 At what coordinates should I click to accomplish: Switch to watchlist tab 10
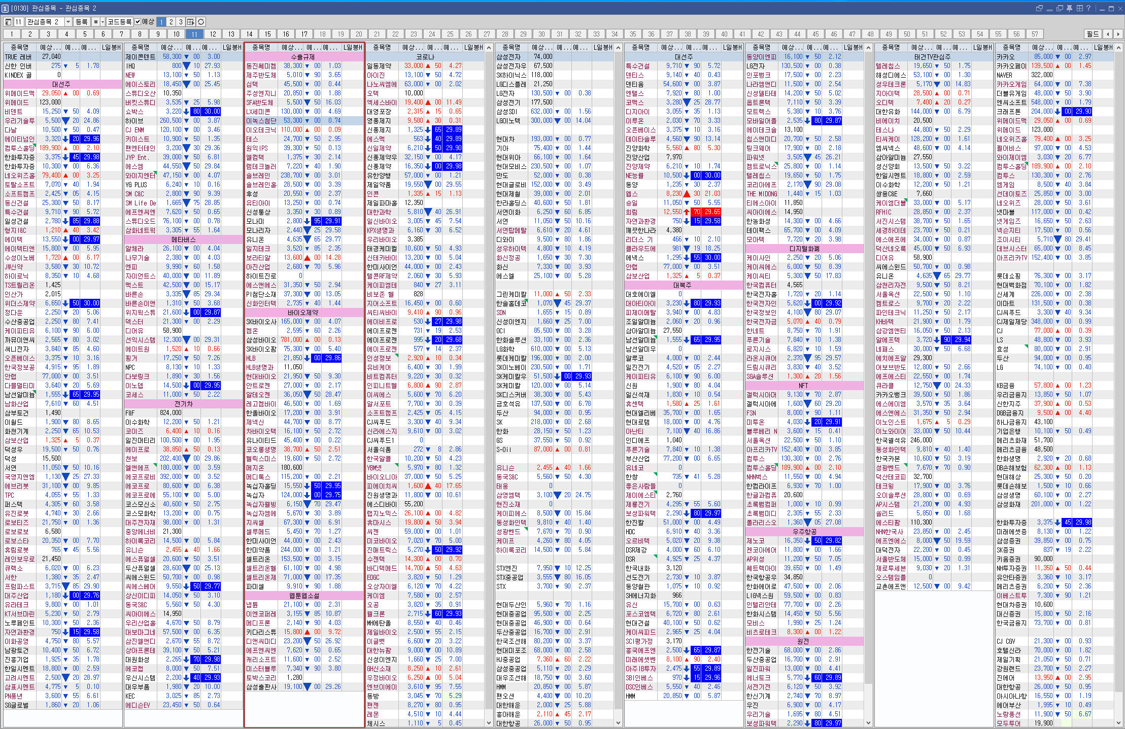tap(176, 34)
